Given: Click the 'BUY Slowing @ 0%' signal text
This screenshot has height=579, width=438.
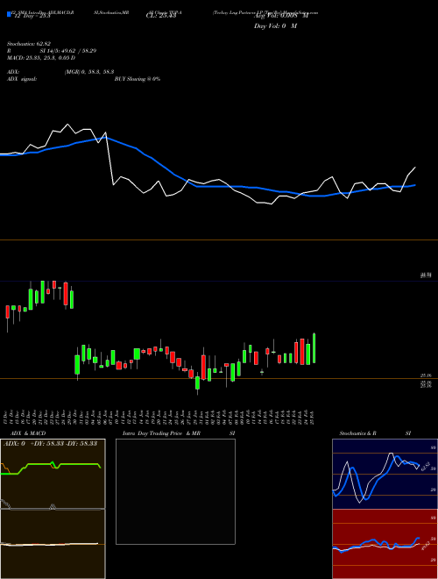Looking at the screenshot, I should (138, 79).
